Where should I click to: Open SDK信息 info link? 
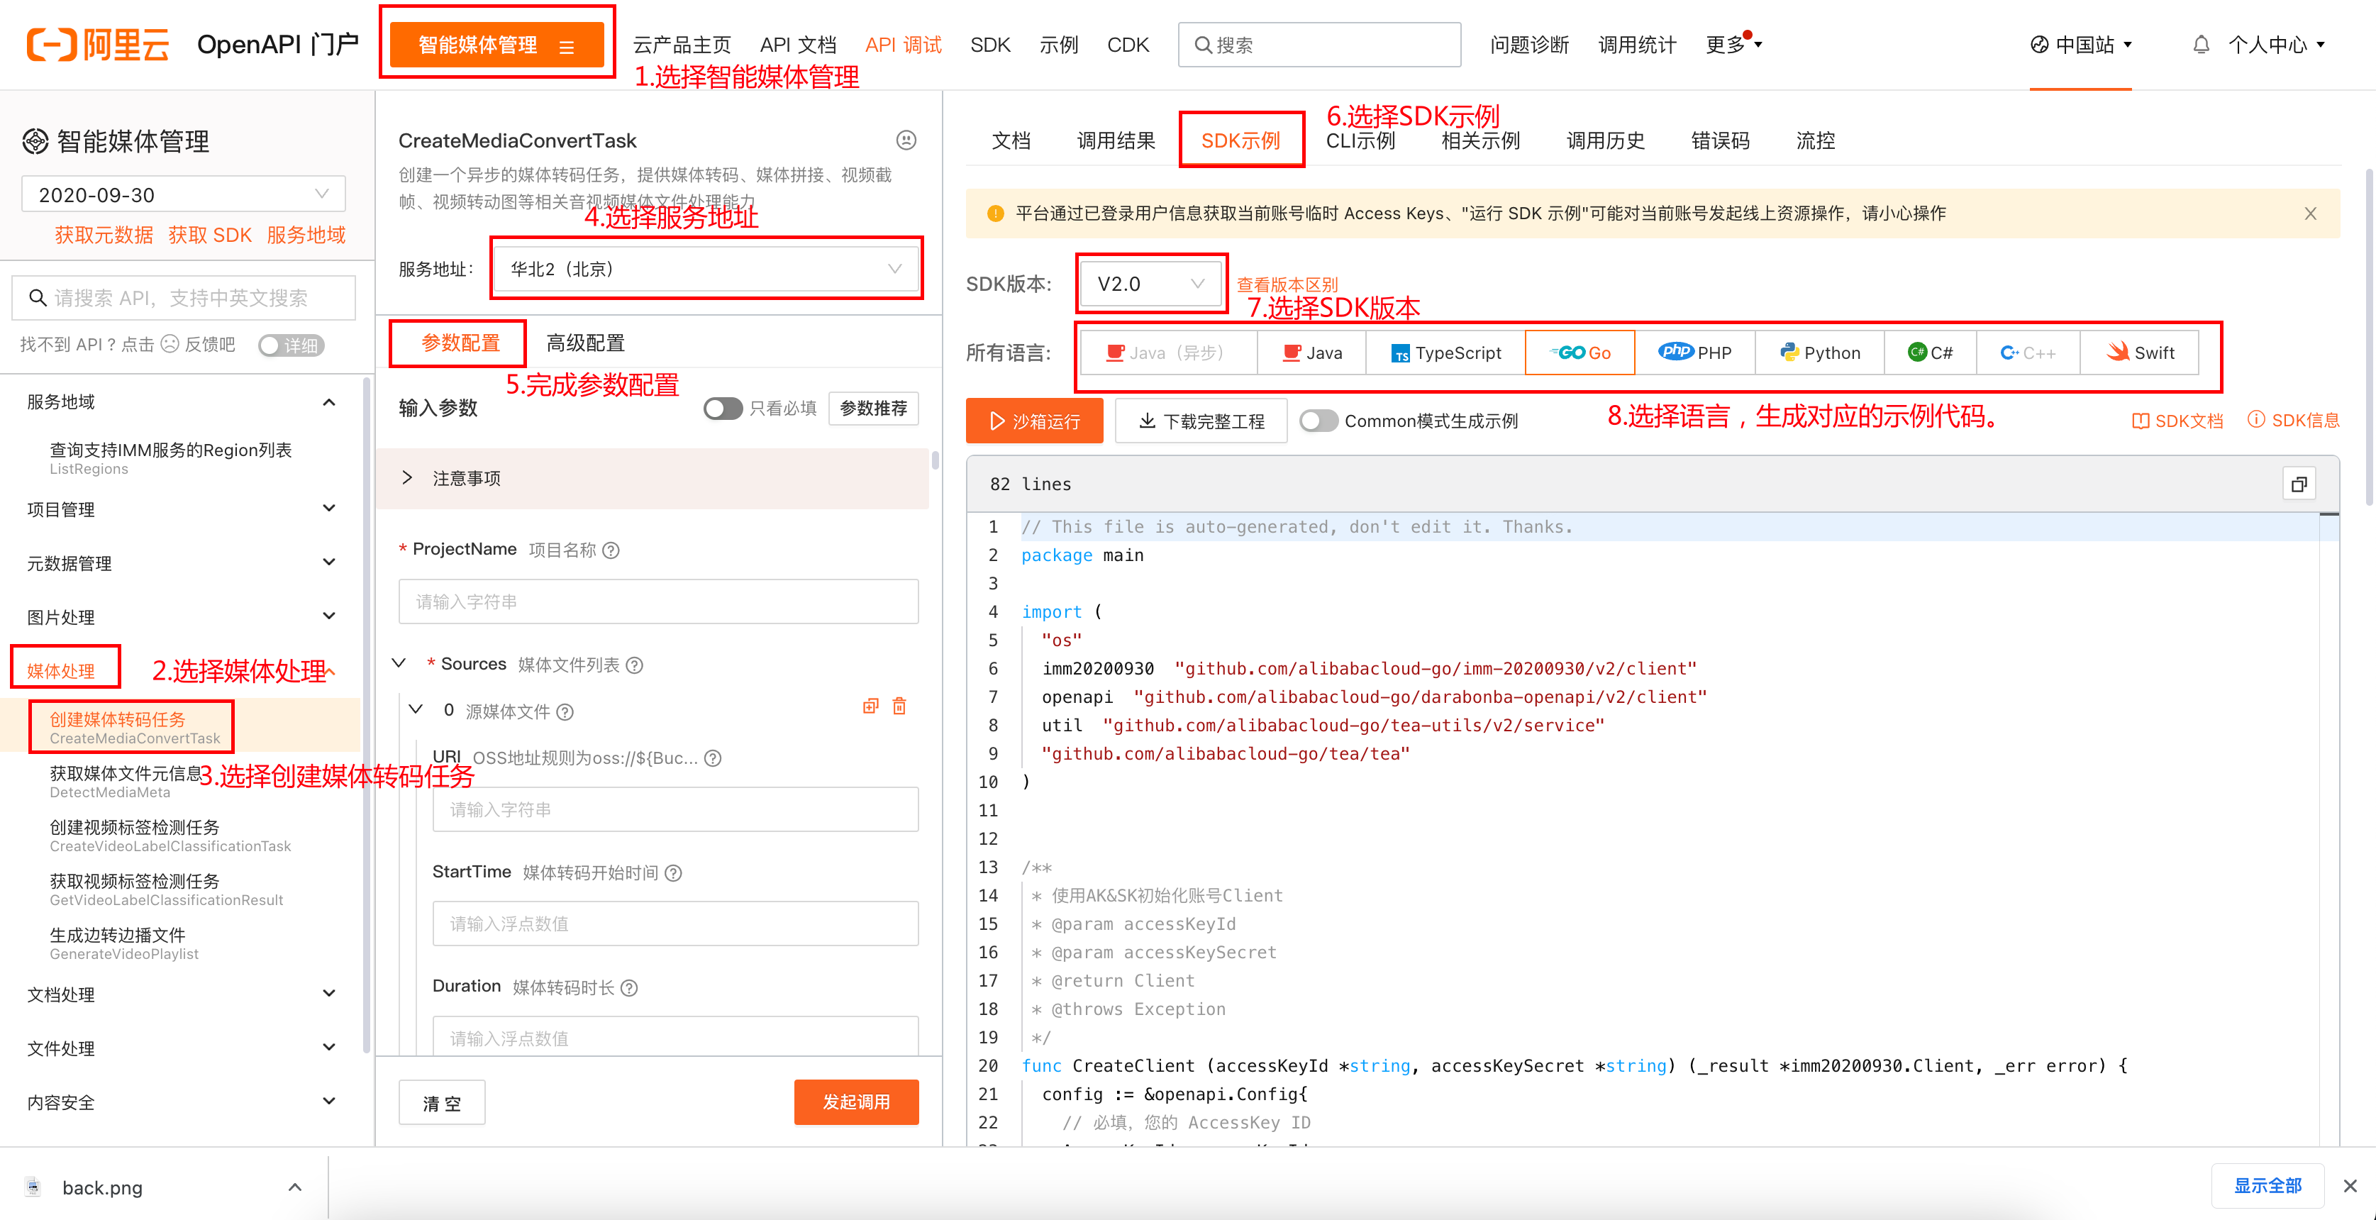tap(2293, 421)
